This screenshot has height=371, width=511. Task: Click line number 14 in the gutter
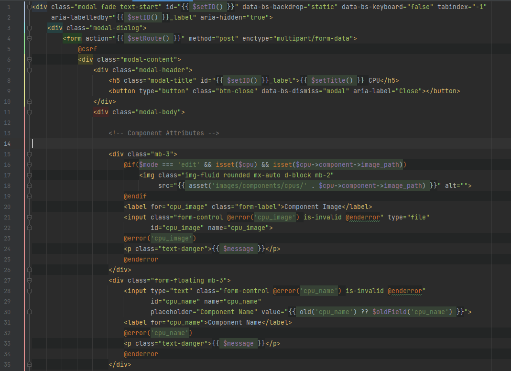(x=7, y=144)
